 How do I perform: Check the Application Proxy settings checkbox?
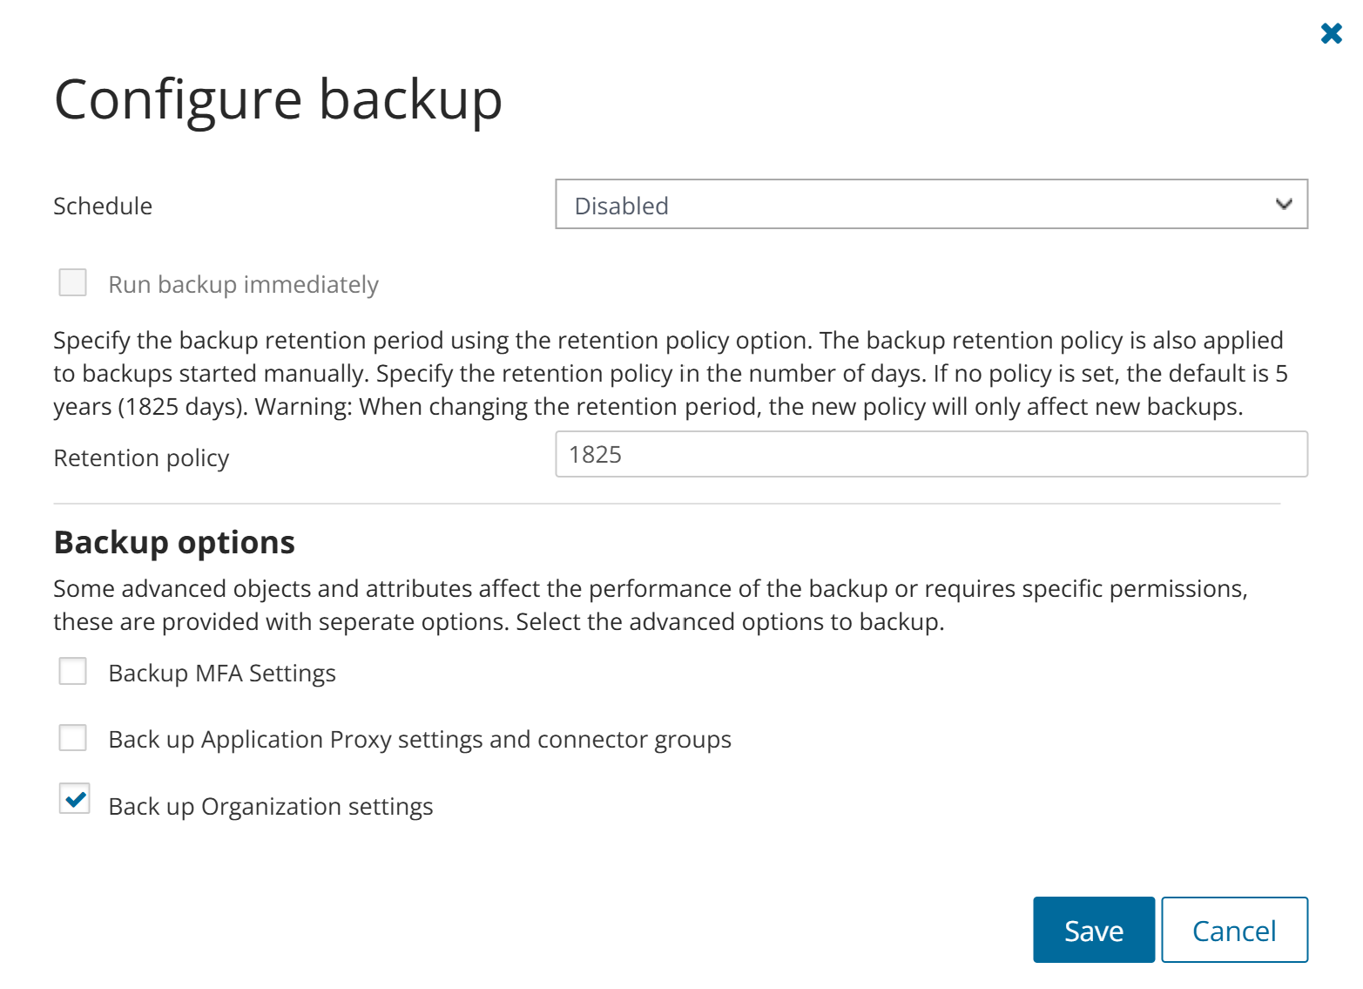point(73,738)
